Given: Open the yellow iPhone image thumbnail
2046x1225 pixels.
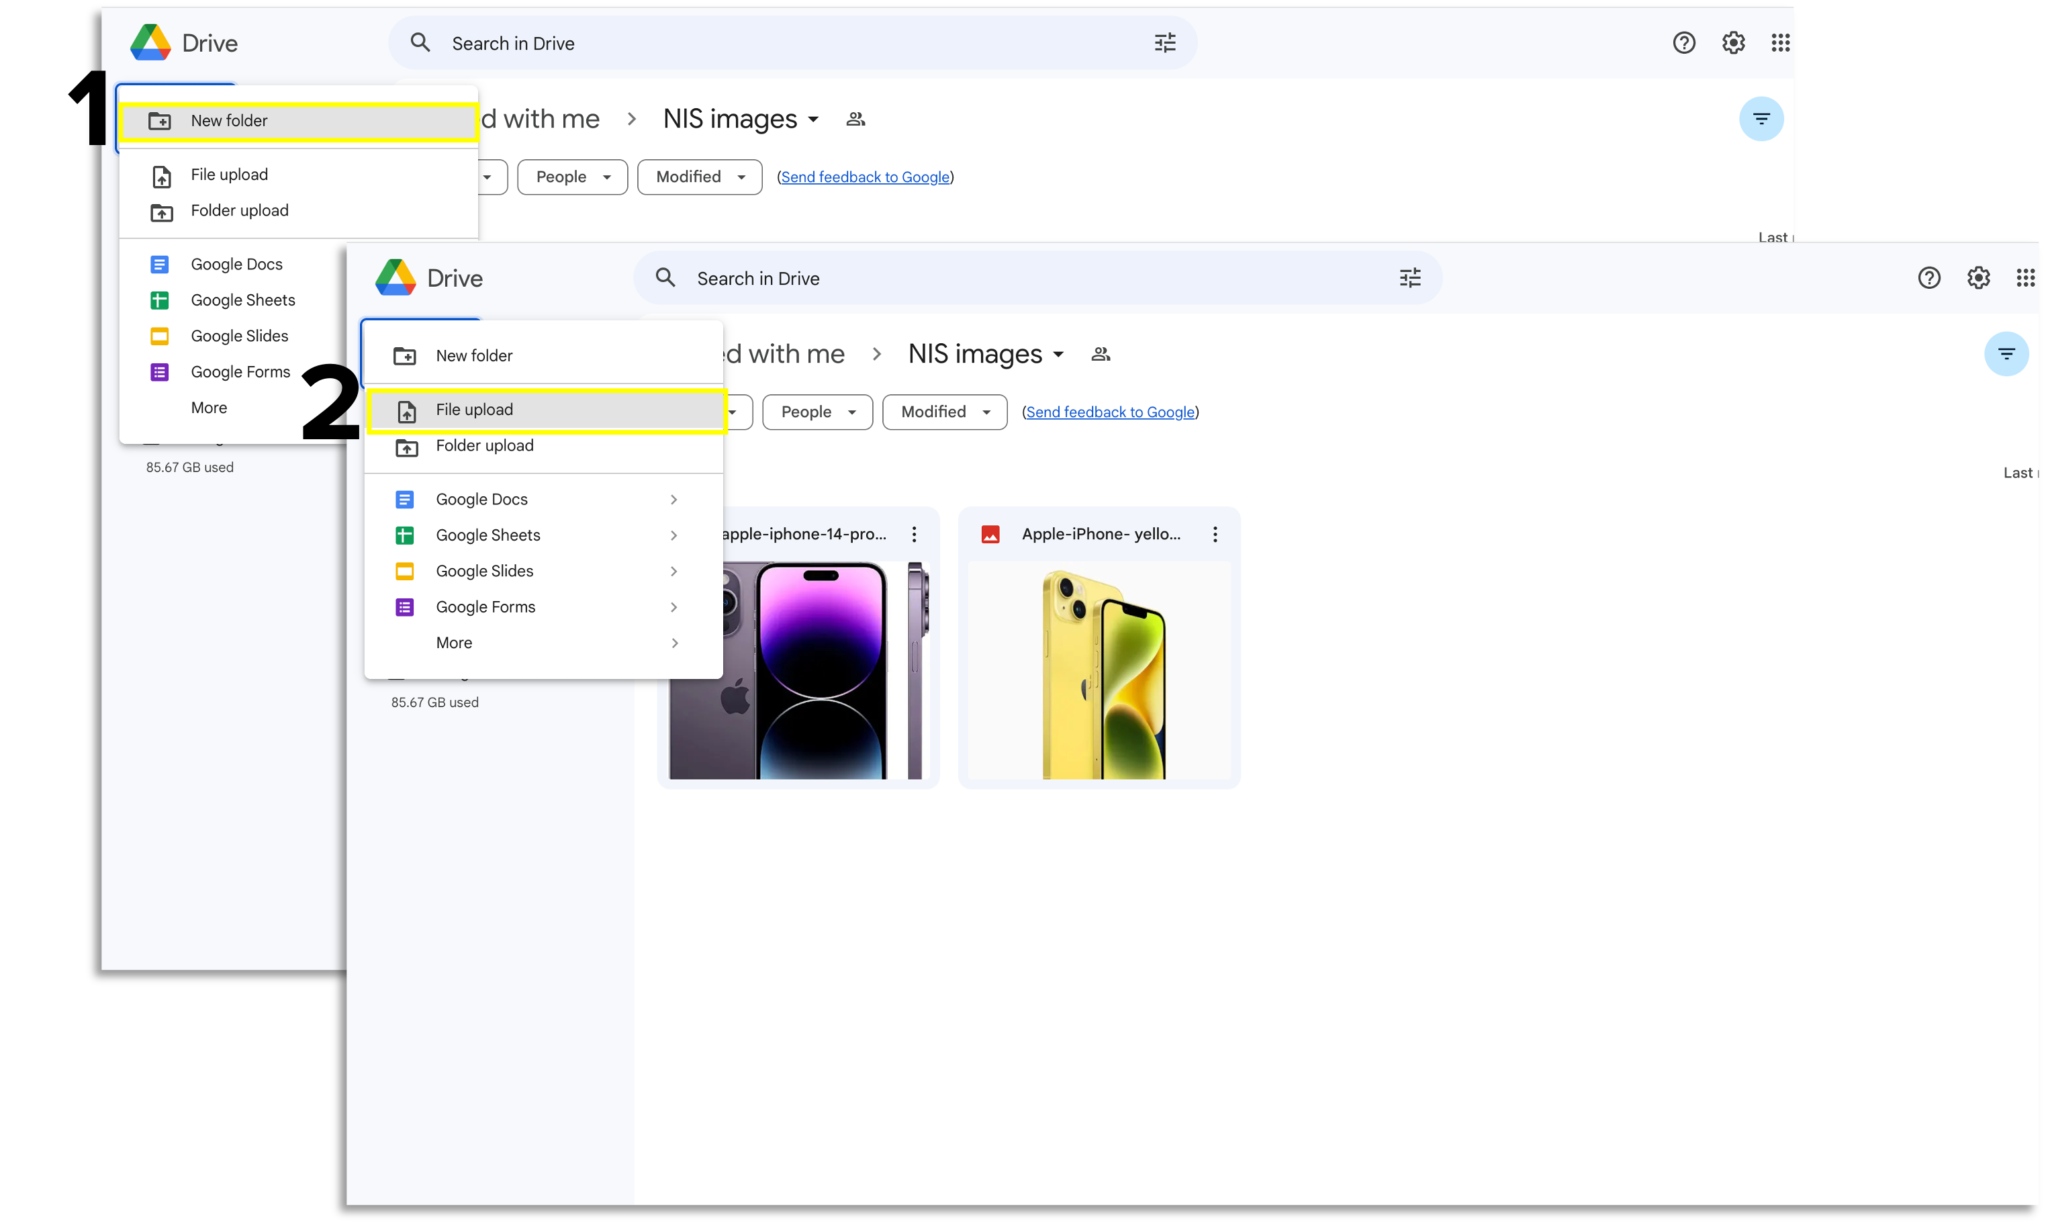Looking at the screenshot, I should tap(1099, 670).
